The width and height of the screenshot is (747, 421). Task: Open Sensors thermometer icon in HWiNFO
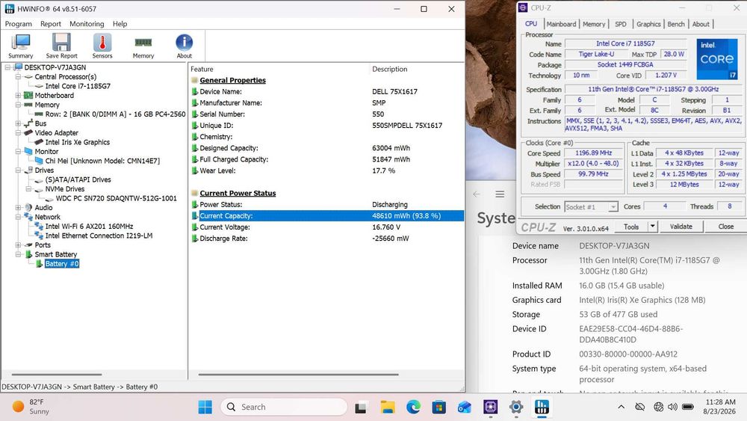(x=102, y=46)
